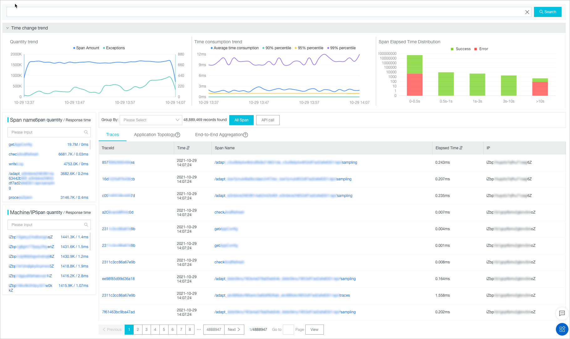Go to the next page with Next
This screenshot has height=339, width=570.
(x=234, y=330)
